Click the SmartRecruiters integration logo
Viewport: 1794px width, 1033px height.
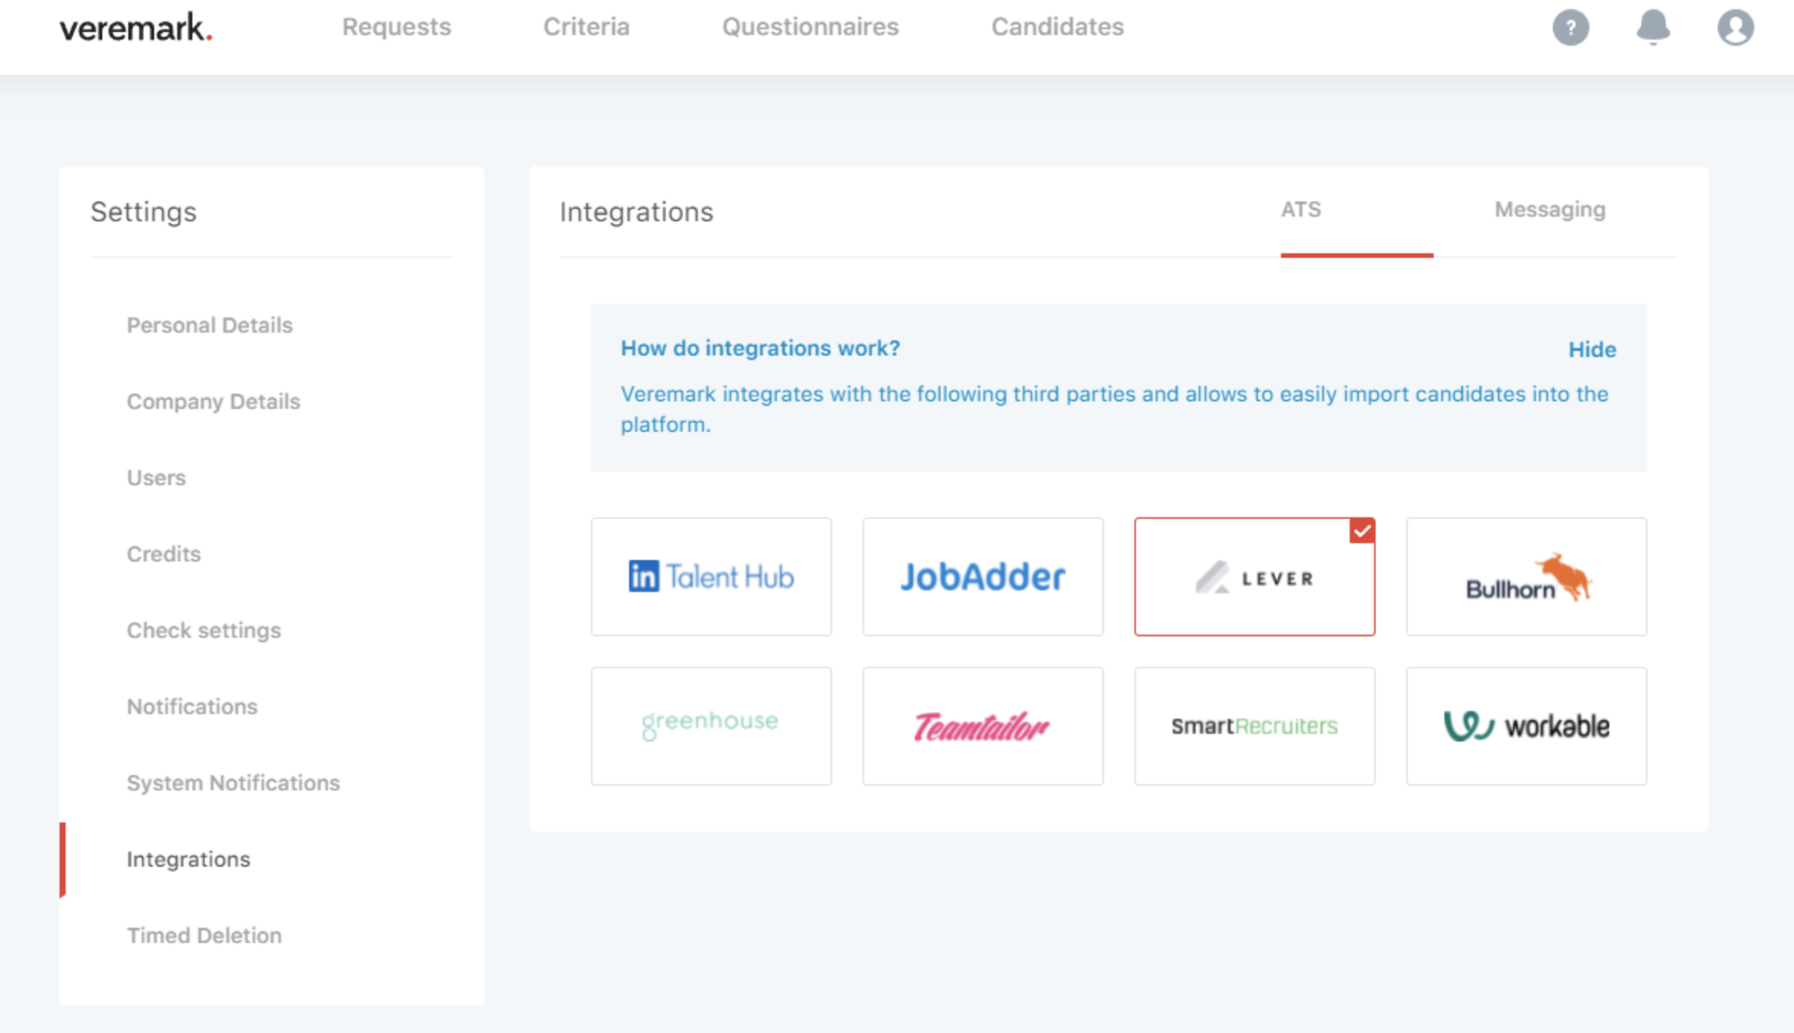(1254, 726)
